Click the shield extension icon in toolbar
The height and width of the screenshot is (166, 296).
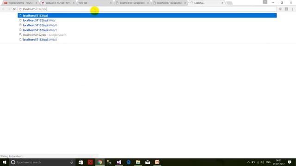click(280, 9)
